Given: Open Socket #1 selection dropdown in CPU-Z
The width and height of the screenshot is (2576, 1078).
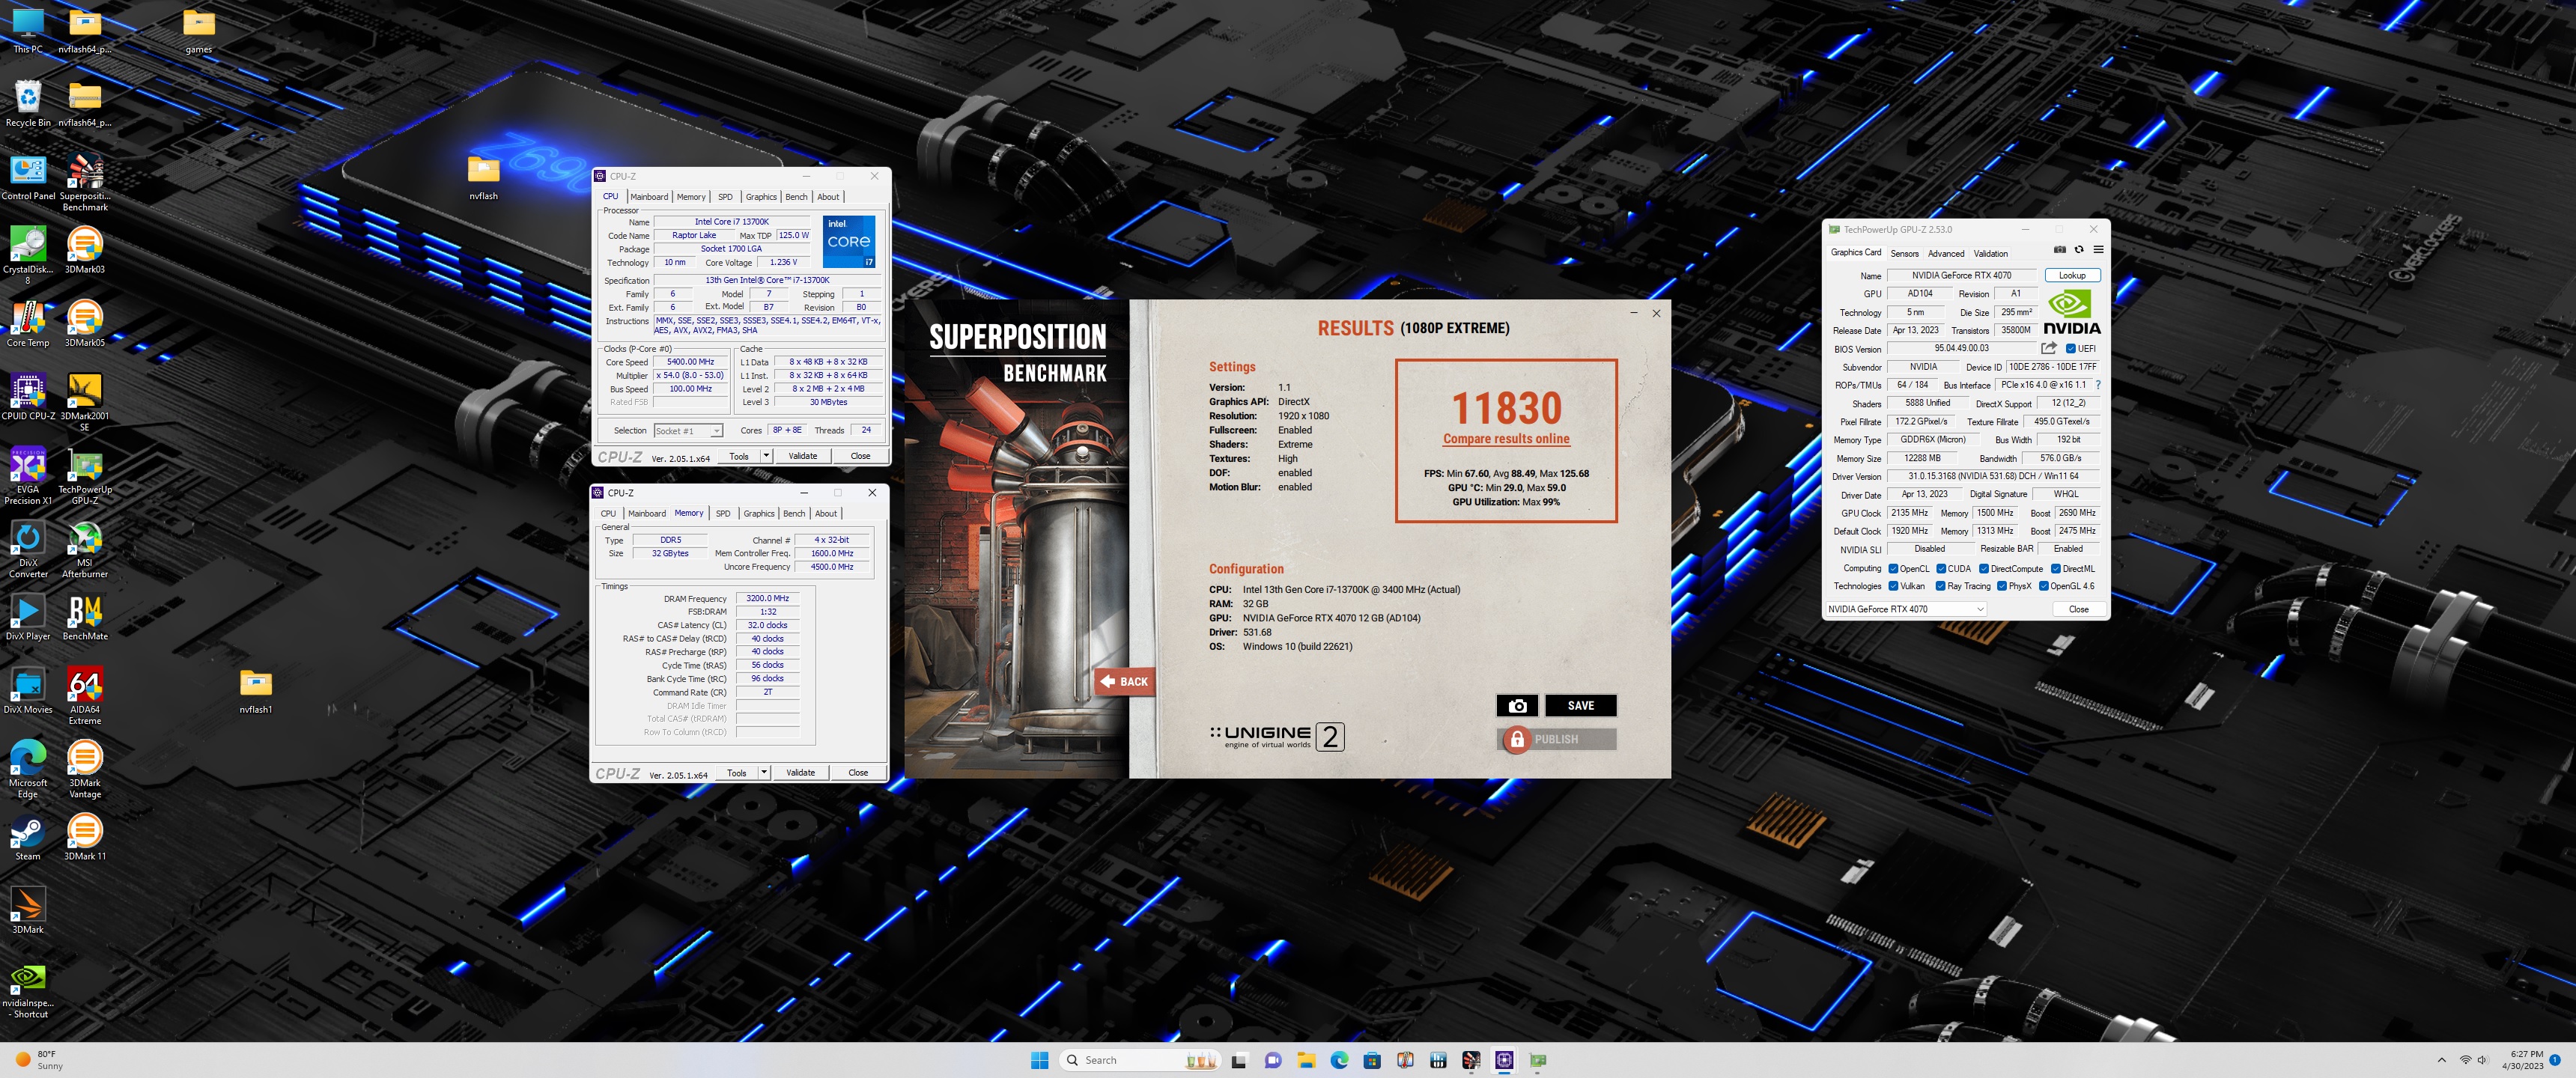Looking at the screenshot, I should tap(688, 431).
